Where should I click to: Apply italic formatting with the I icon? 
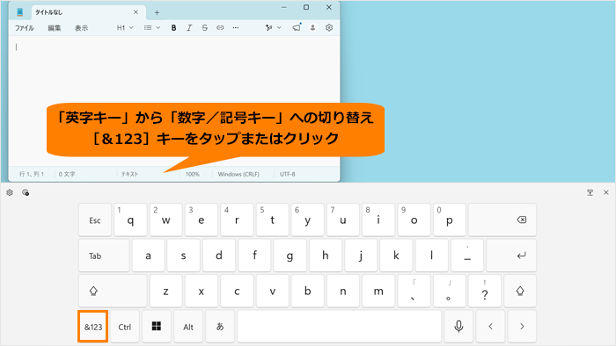click(189, 28)
